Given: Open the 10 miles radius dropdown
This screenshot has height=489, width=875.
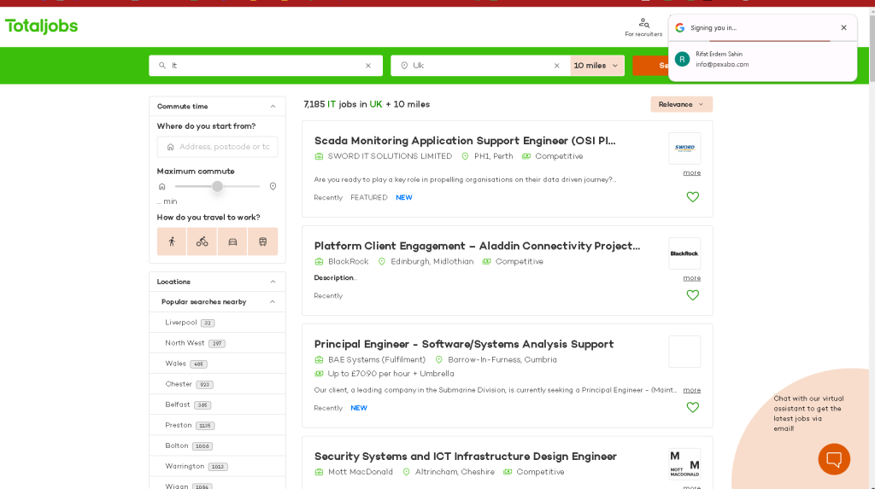Looking at the screenshot, I should click(x=596, y=66).
